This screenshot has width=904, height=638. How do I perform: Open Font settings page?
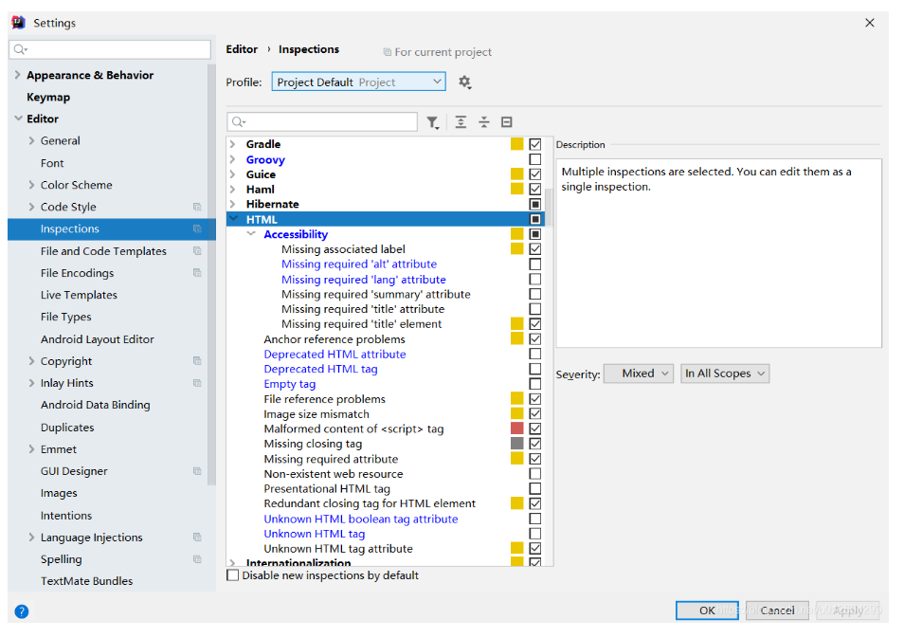(52, 163)
